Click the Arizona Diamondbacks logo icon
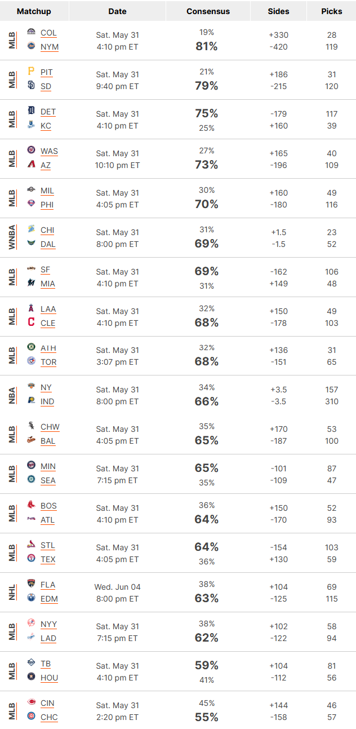Viewport: 356px width, 729px height. [31, 165]
